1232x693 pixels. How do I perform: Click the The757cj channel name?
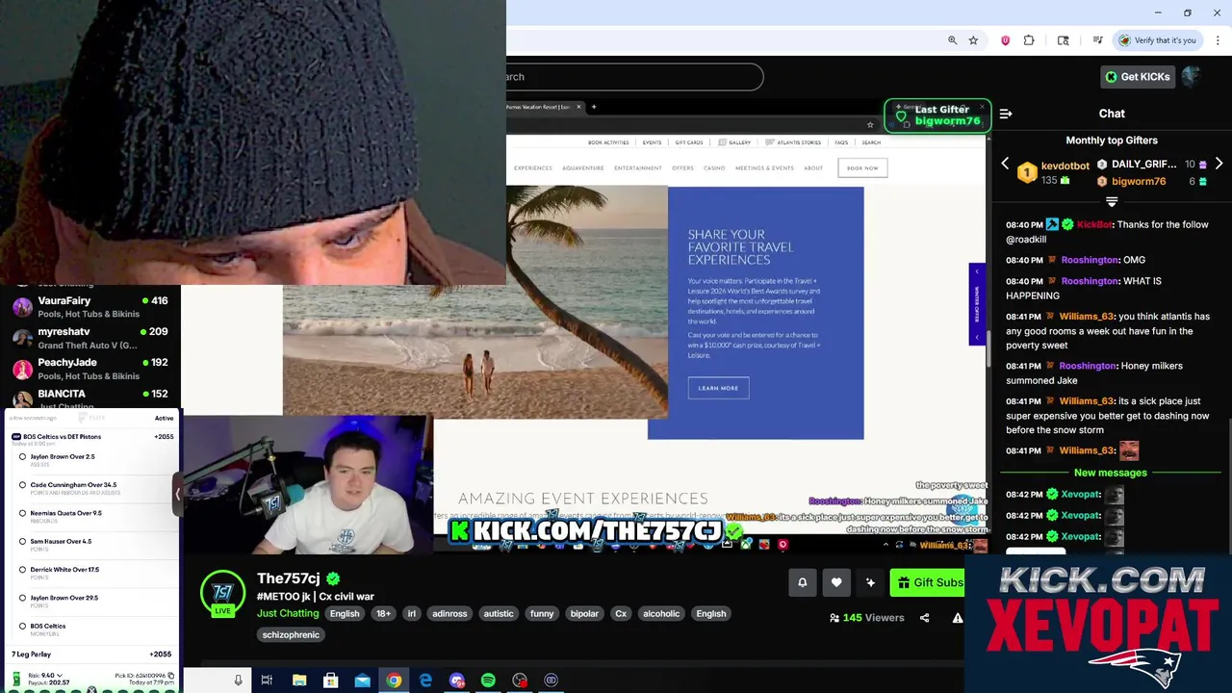[x=288, y=578]
